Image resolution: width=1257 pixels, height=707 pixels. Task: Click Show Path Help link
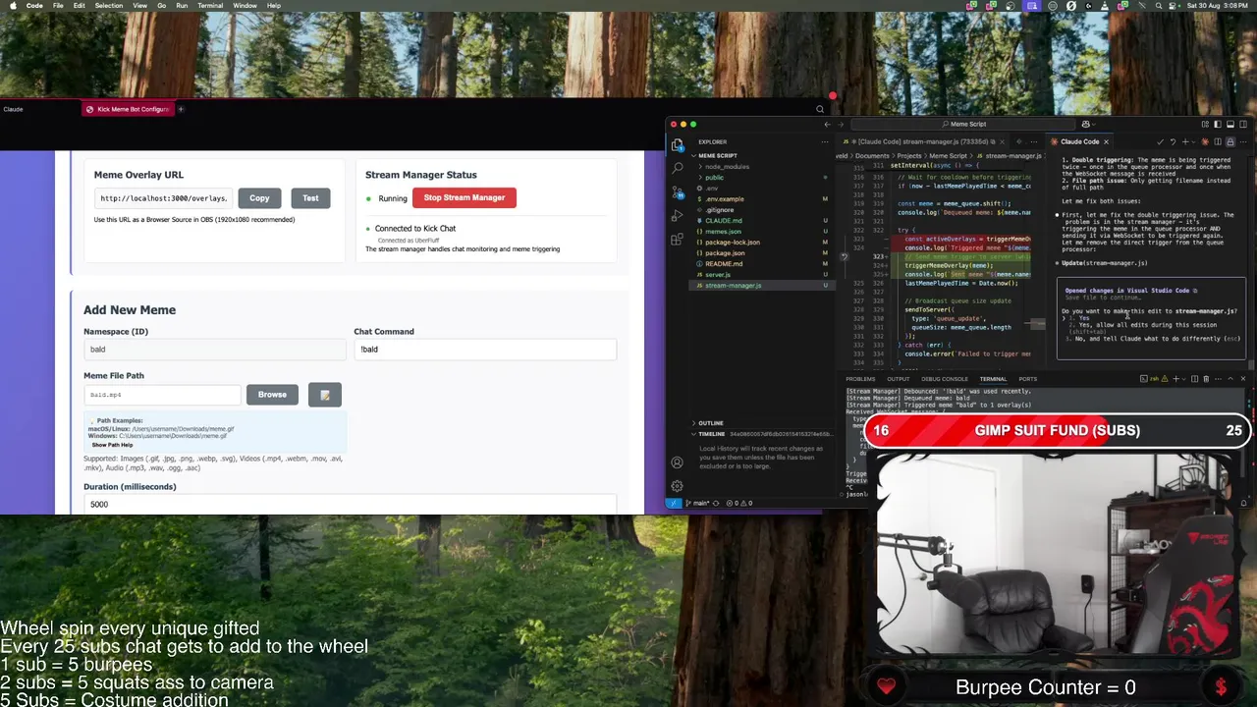113,445
